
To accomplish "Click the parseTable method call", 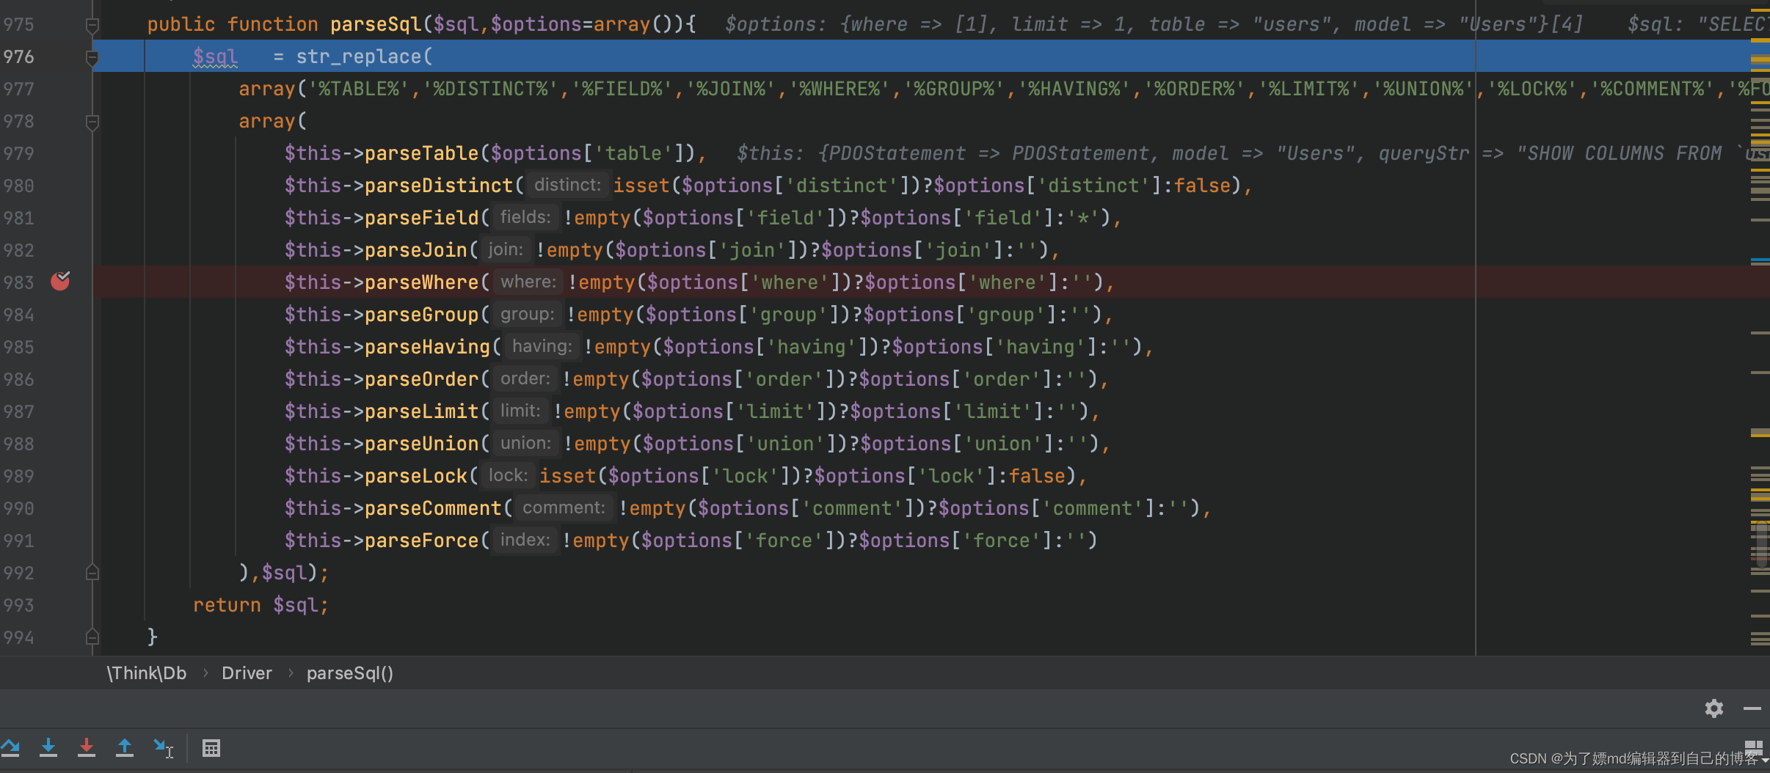I will click(422, 153).
